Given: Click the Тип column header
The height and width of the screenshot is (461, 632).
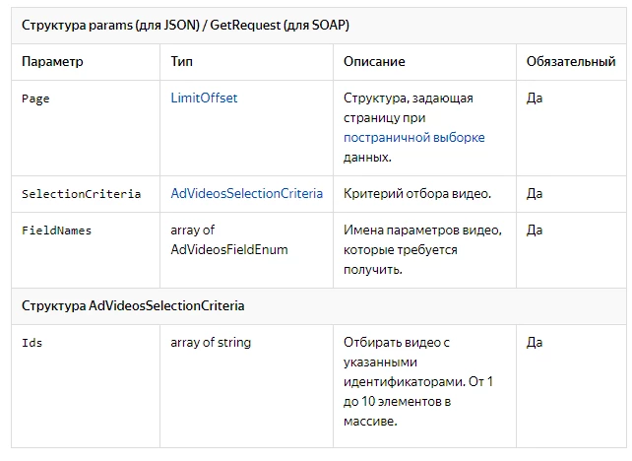Looking at the screenshot, I should point(182,61).
